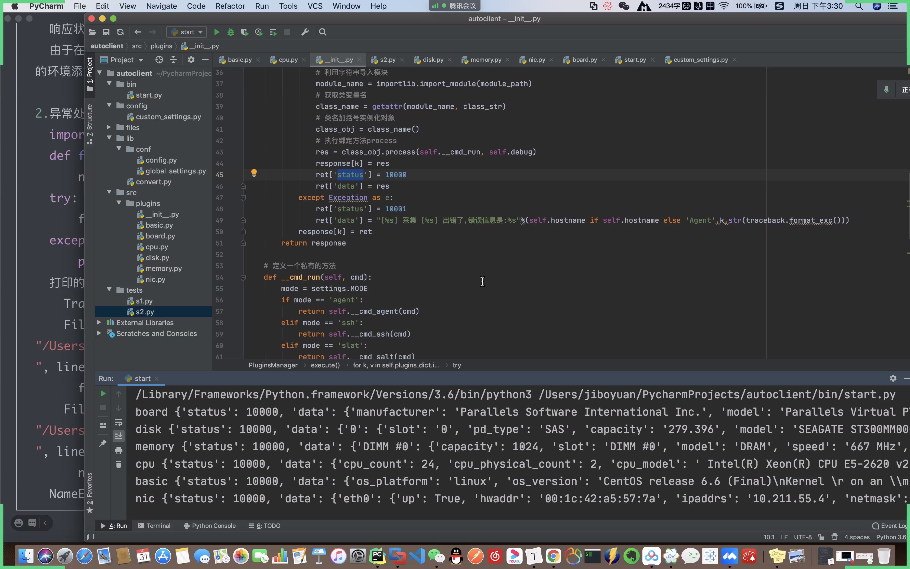Toggle soft-wrap in the Run console
This screenshot has width=910, height=569.
click(118, 422)
